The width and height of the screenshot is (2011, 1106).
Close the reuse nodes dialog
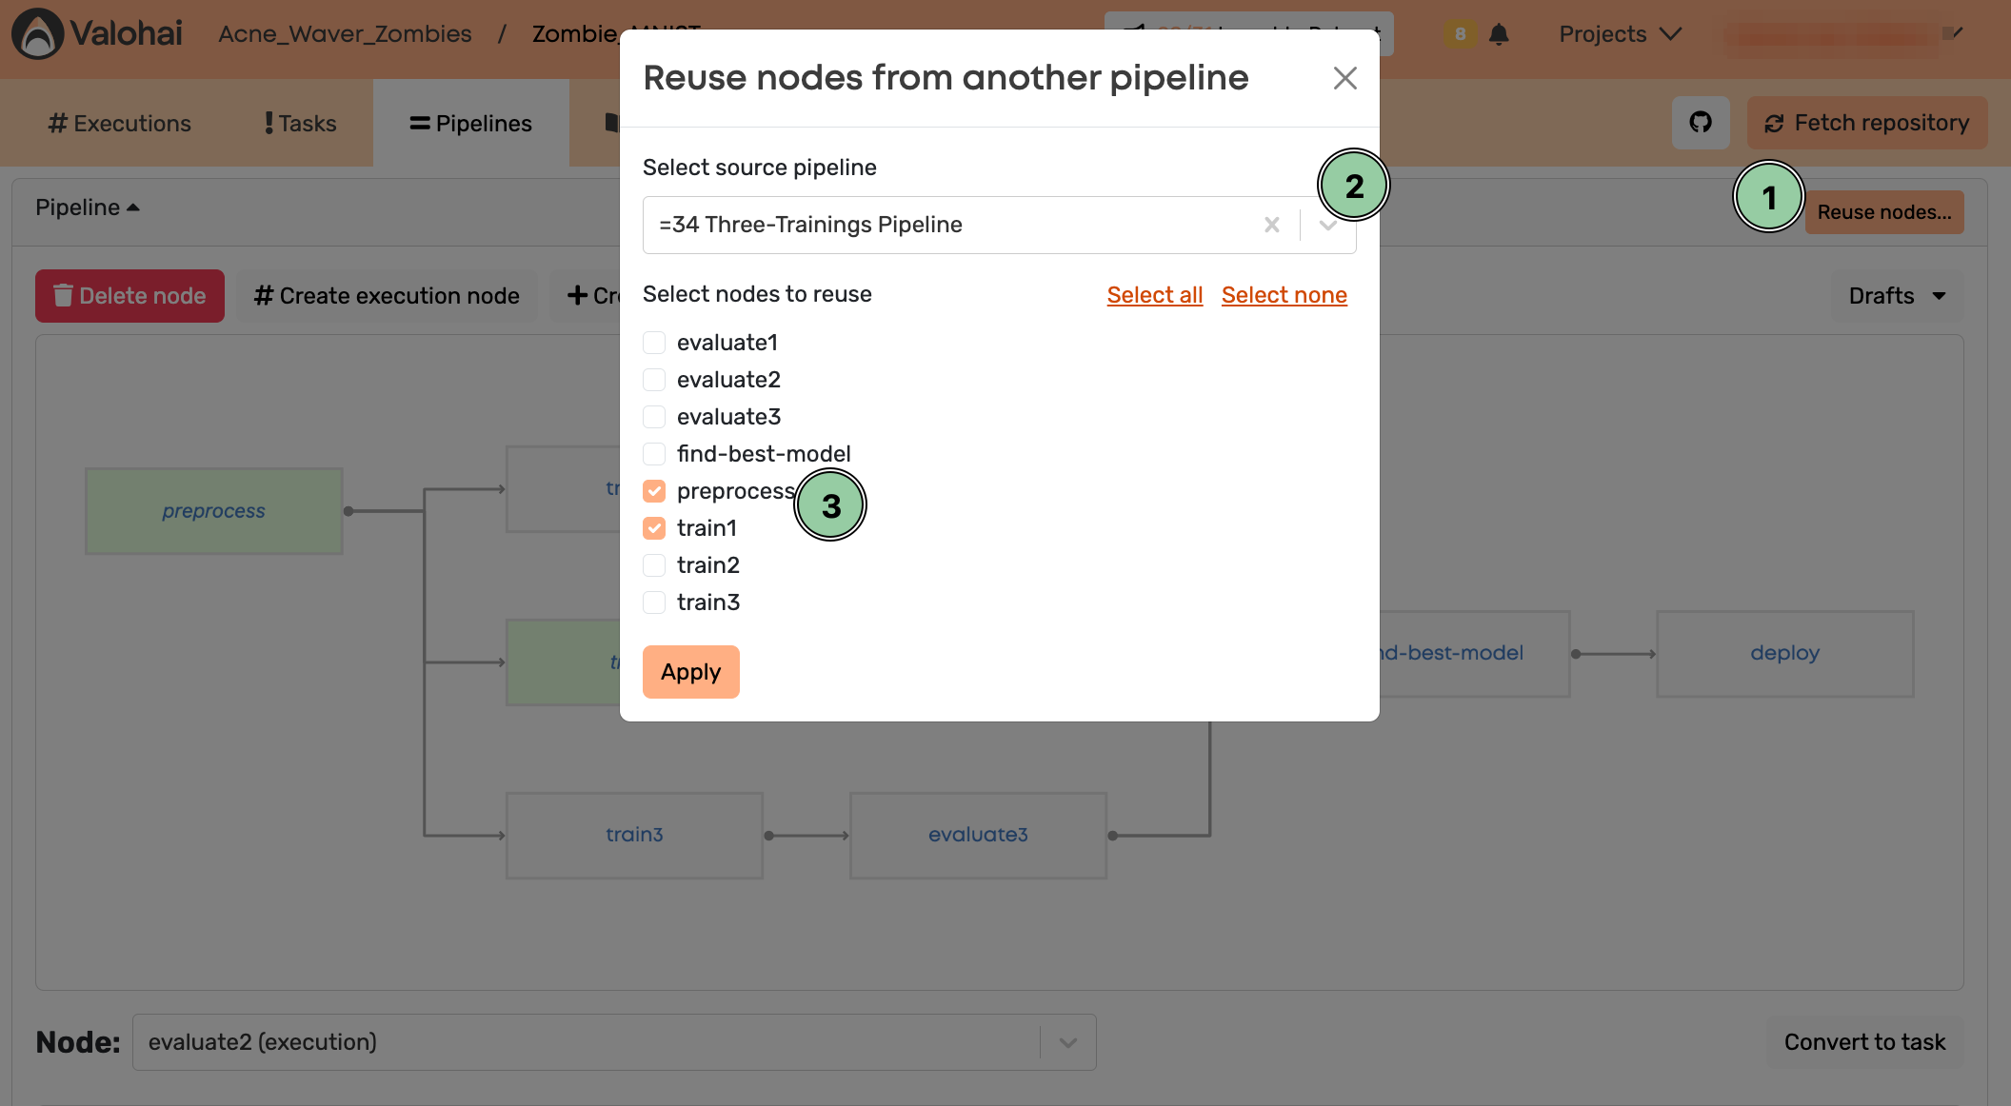coord(1344,78)
